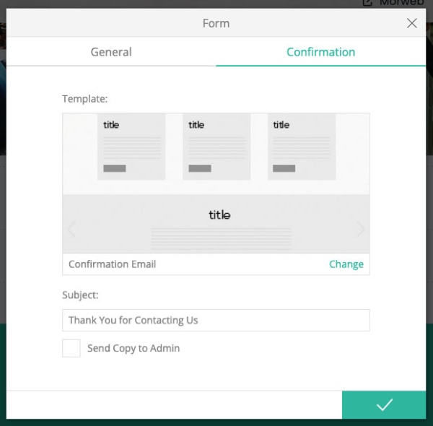Viewport: 433px width, 426px height.
Task: Confirm with the green checkmark button
Action: click(x=384, y=405)
